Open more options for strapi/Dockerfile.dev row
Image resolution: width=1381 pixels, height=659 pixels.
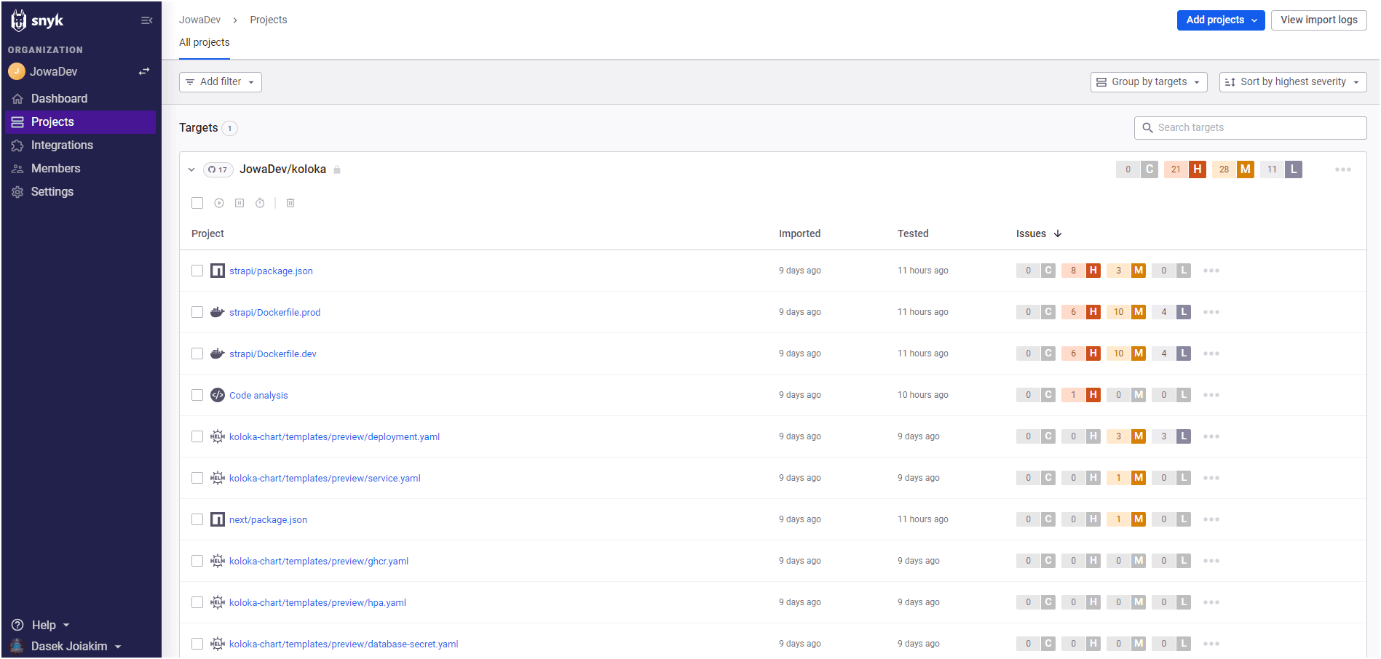pyautogui.click(x=1211, y=354)
